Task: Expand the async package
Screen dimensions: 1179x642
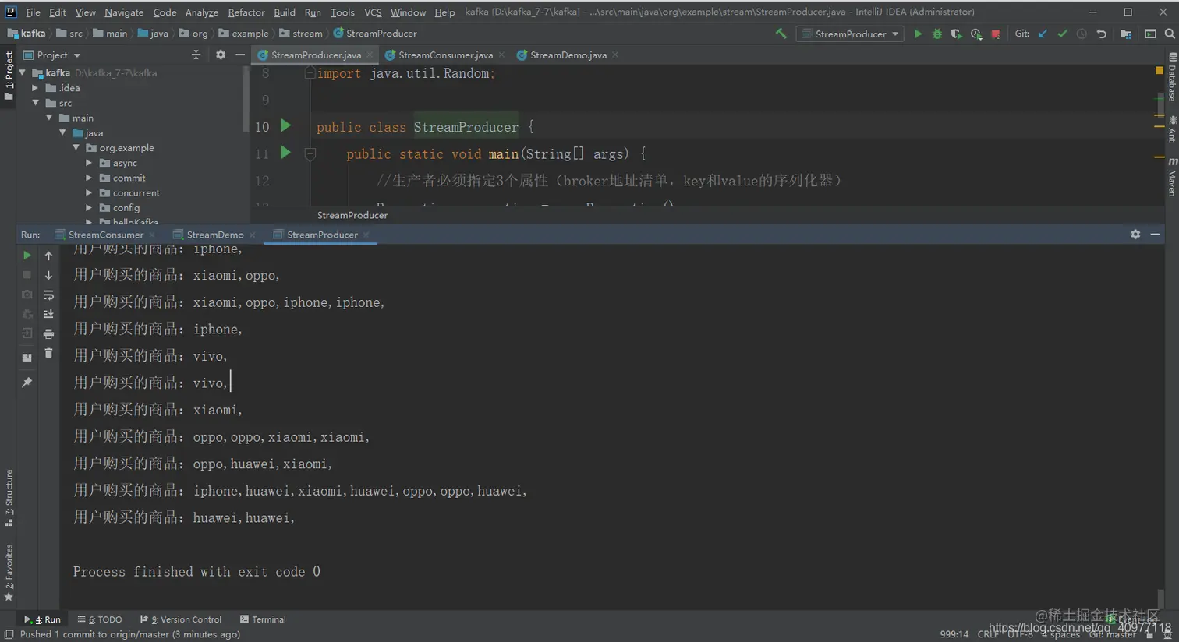Action: point(89,163)
